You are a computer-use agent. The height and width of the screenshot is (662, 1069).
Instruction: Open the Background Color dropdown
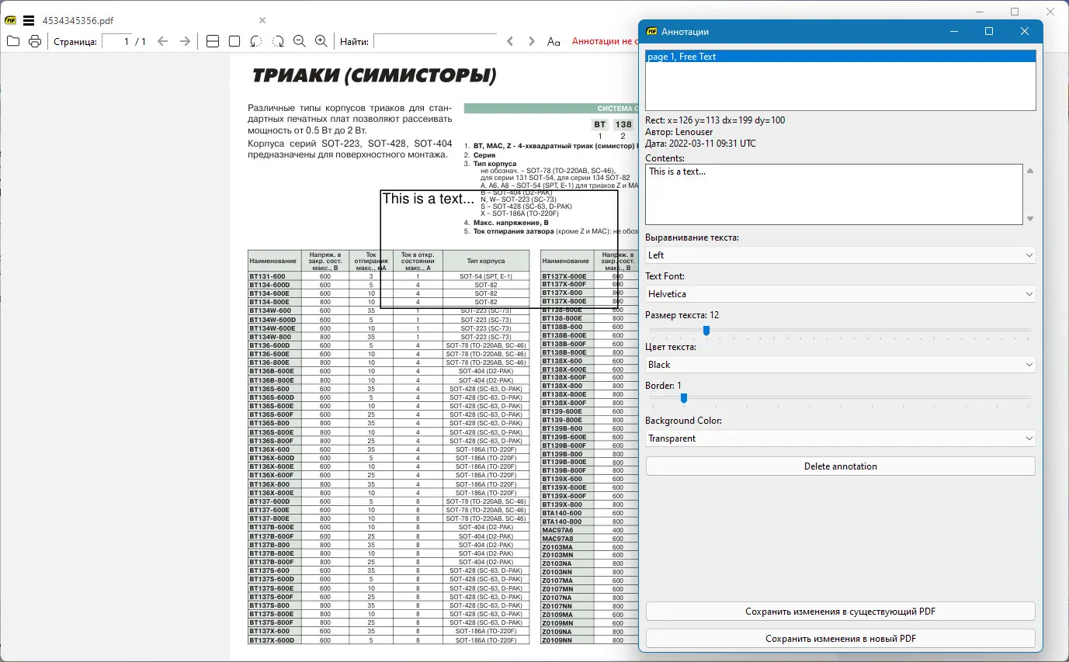840,438
